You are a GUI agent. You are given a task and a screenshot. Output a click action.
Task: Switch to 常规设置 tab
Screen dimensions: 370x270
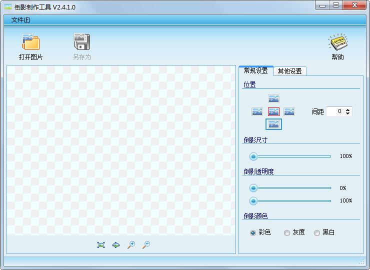click(x=256, y=71)
